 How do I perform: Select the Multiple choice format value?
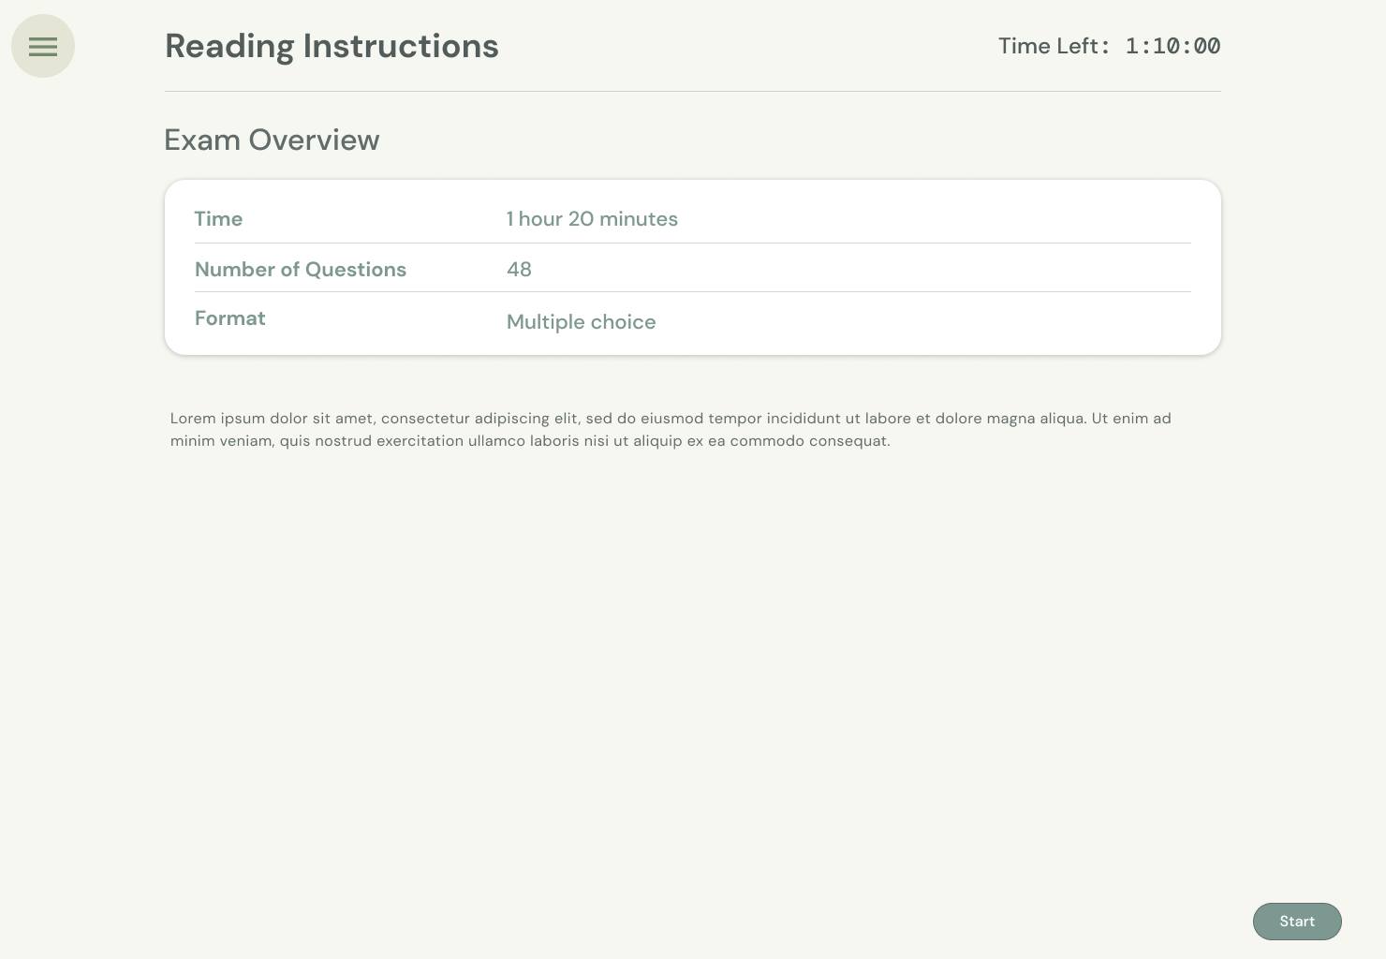581,322
